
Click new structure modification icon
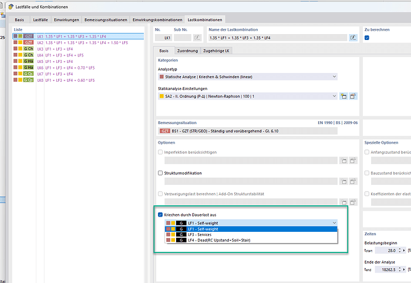tap(343, 181)
